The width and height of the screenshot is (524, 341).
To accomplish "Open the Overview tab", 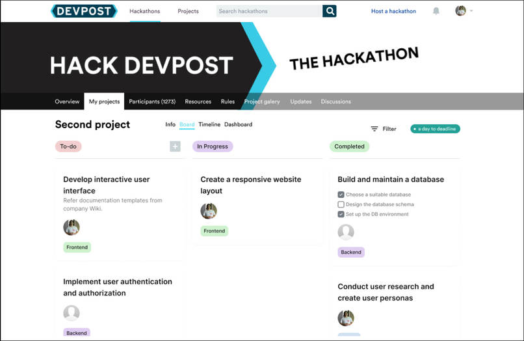I will coord(67,102).
